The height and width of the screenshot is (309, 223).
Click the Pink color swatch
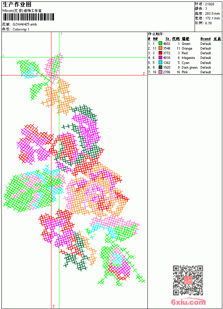coord(160,72)
